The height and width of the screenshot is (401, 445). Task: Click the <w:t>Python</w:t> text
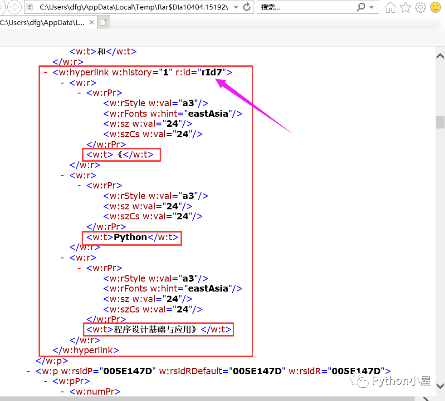tap(132, 238)
